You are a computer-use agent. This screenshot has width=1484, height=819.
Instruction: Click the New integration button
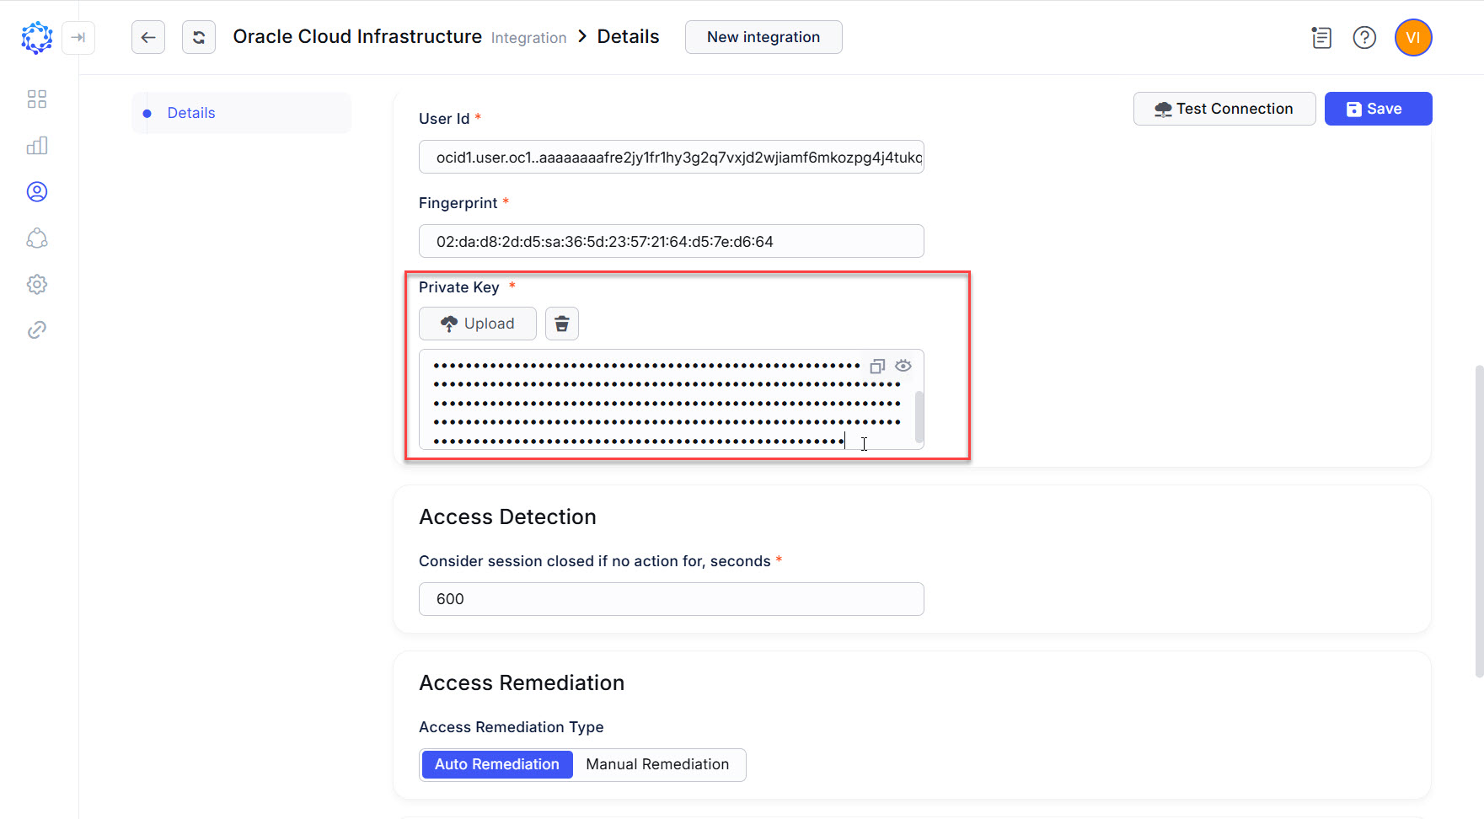coord(763,37)
